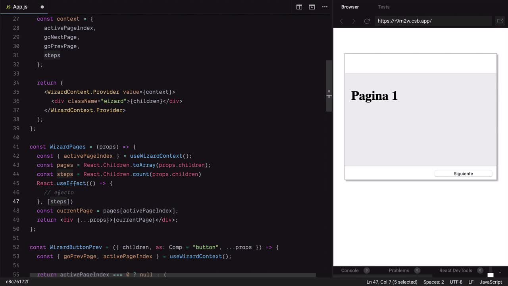Select the UTF-8 encoding indicator
This screenshot has height=286, width=508.
pos(456,282)
